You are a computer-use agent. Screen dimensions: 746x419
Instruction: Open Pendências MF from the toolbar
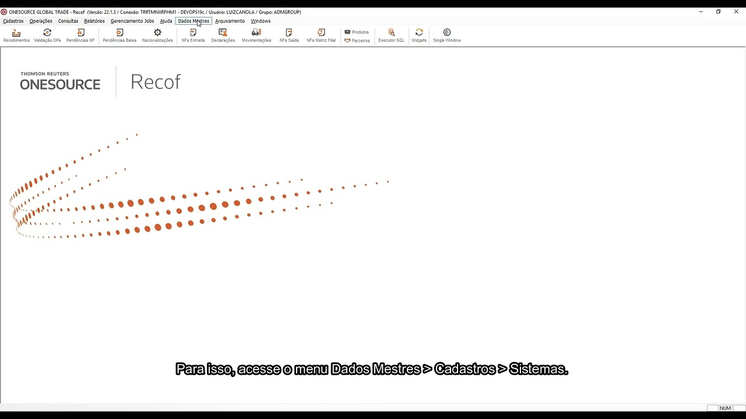(80, 35)
